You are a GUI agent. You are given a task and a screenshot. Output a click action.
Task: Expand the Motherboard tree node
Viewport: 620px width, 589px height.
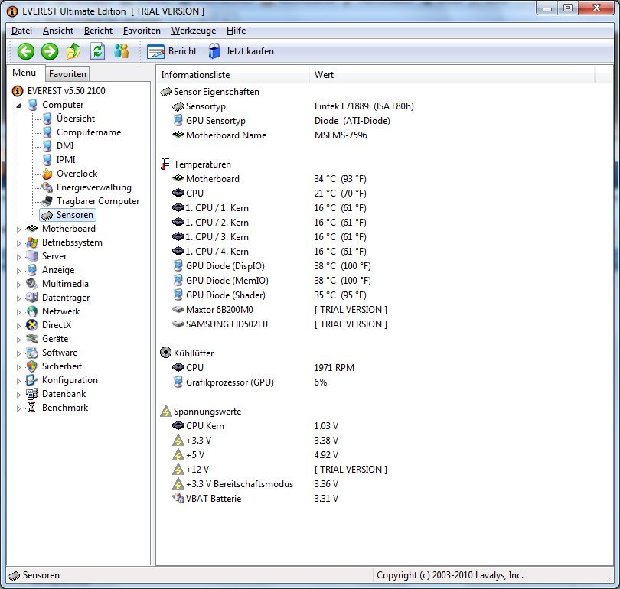tap(18, 229)
